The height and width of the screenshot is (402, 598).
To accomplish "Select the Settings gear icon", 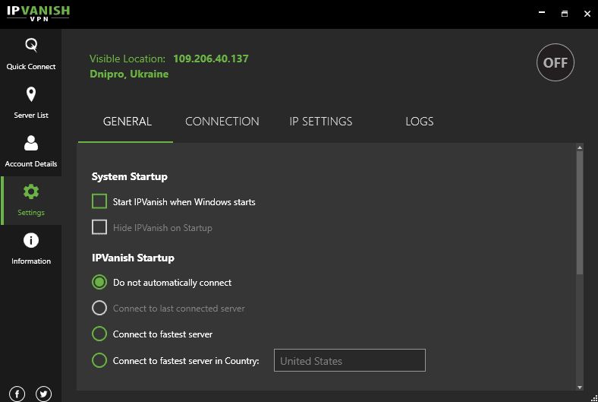I will (x=31, y=192).
